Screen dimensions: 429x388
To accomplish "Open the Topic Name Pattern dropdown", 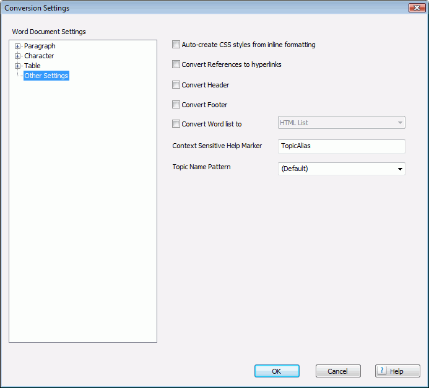I will tap(342, 169).
